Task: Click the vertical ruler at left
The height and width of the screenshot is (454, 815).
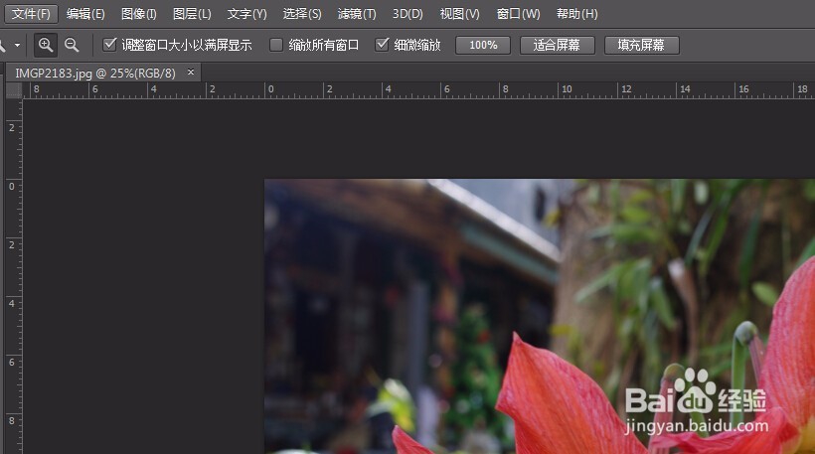Action: coord(14,276)
